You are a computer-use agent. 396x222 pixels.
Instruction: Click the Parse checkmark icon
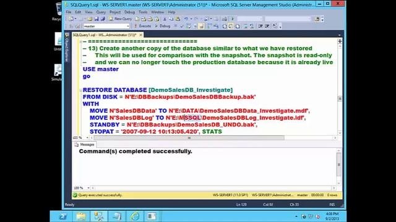181,26
